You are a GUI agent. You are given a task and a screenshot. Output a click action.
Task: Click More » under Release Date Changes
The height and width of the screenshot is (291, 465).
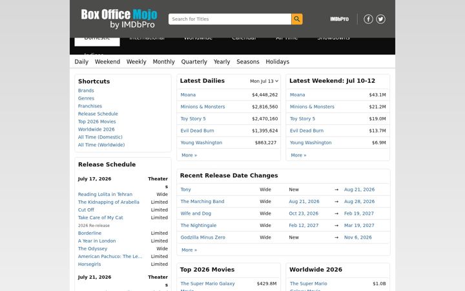[189, 250]
